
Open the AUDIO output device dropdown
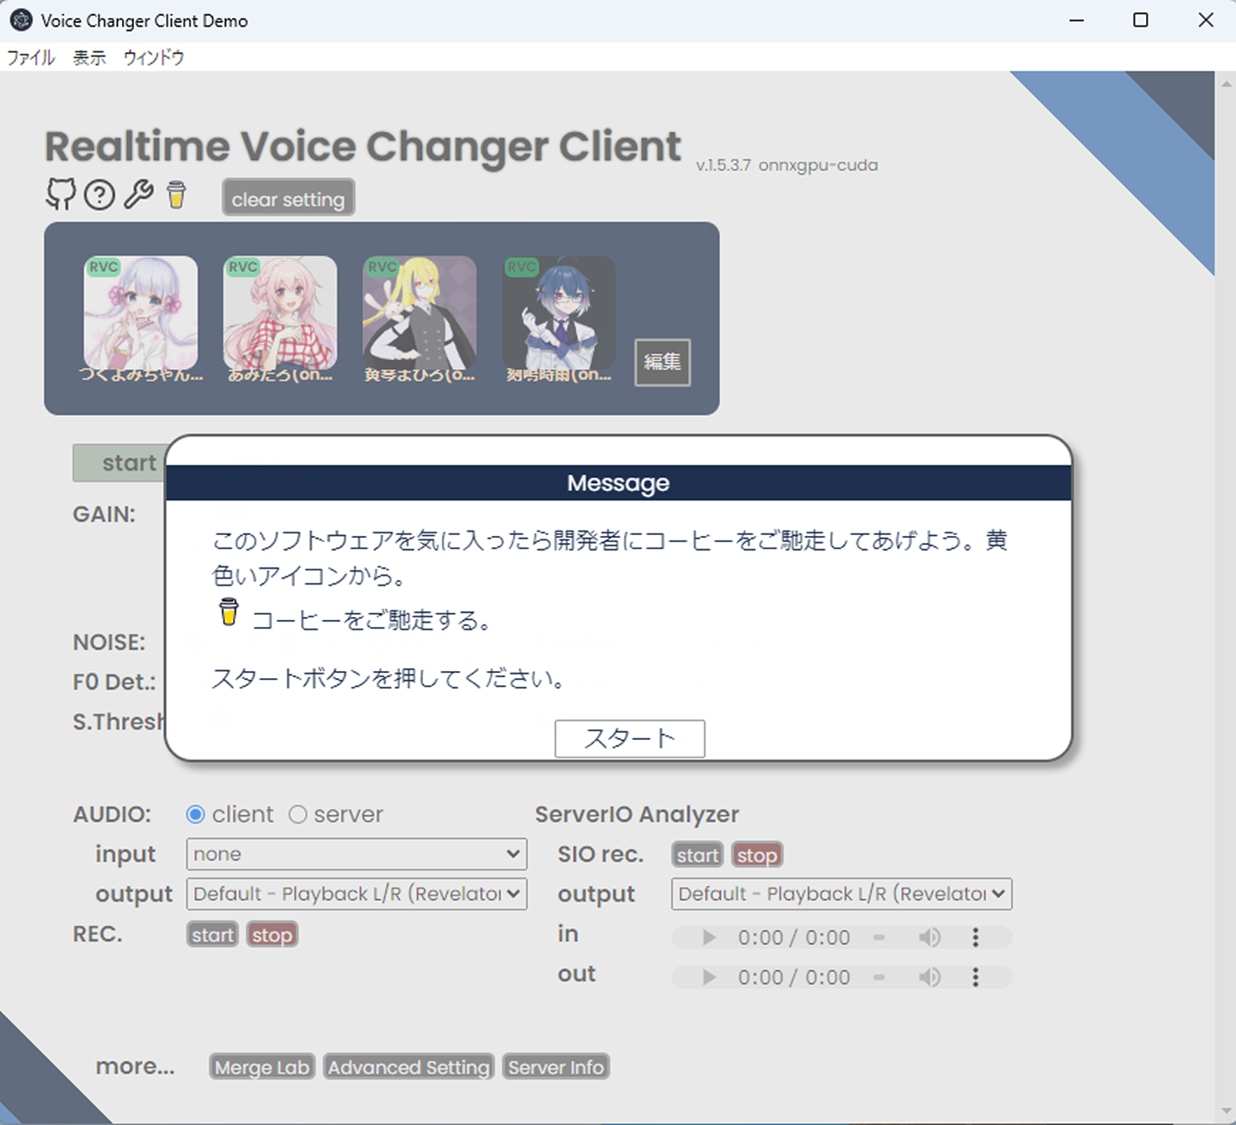point(356,894)
